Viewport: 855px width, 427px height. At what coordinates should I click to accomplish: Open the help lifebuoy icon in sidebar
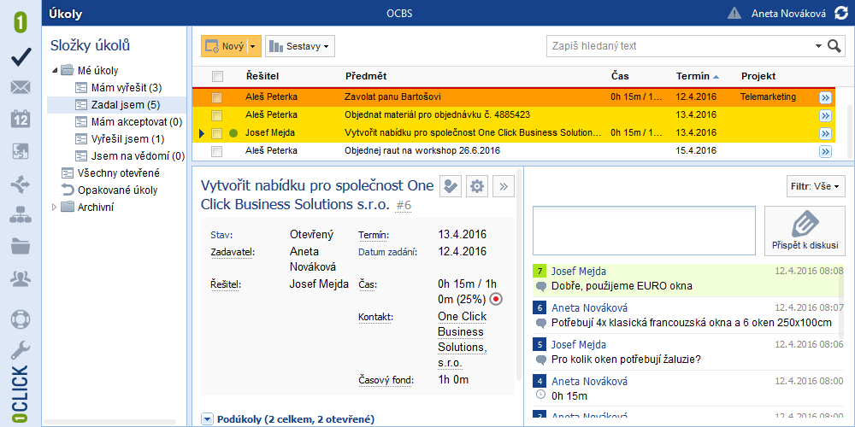pos(21,319)
